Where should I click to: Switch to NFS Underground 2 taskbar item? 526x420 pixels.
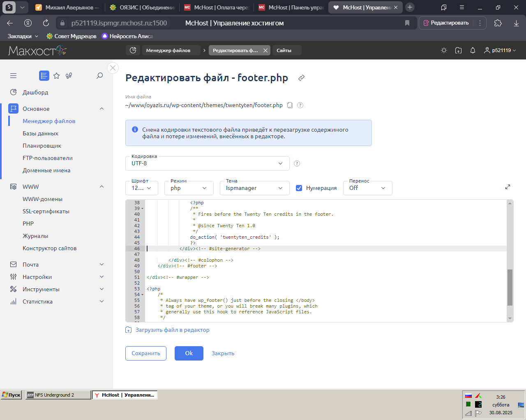[58, 395]
